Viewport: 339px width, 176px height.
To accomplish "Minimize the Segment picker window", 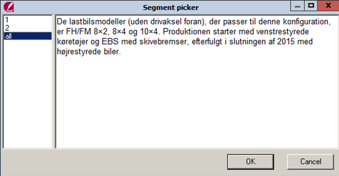I will click(297, 6).
